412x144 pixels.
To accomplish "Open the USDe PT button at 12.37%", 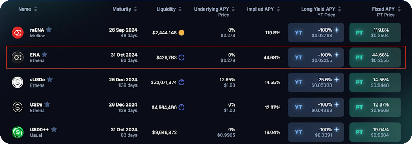I will click(375, 107).
